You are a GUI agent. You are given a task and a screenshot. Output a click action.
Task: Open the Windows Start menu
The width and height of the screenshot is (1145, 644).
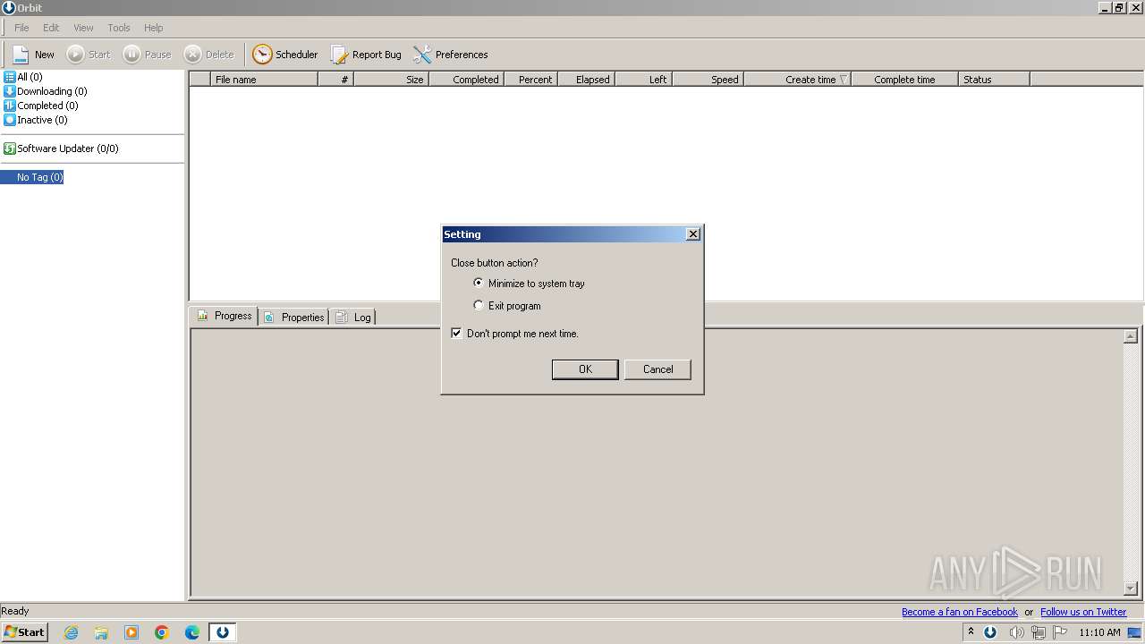pyautogui.click(x=24, y=632)
